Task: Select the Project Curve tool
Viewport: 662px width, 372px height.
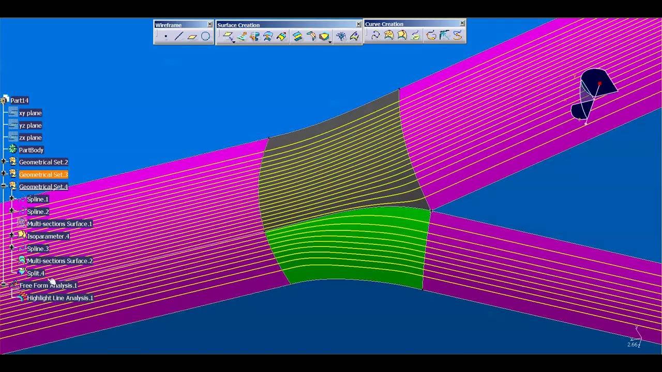Action: (416, 35)
